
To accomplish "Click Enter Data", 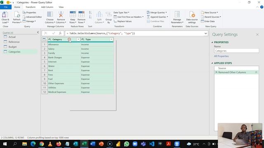I will click(x=207, y=21).
